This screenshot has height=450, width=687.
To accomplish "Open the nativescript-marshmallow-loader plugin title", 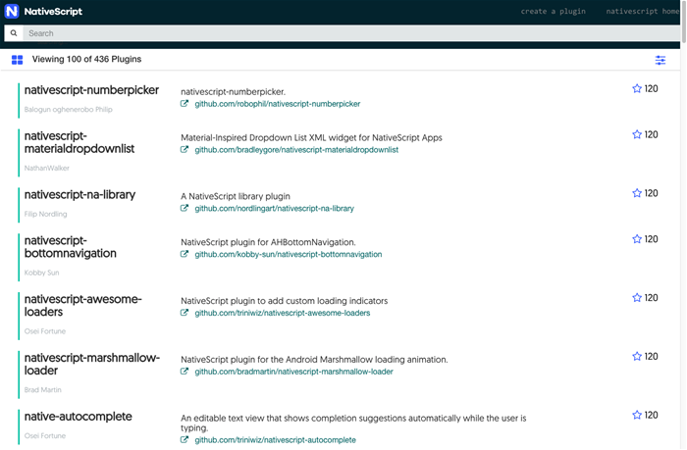I will [x=92, y=364].
